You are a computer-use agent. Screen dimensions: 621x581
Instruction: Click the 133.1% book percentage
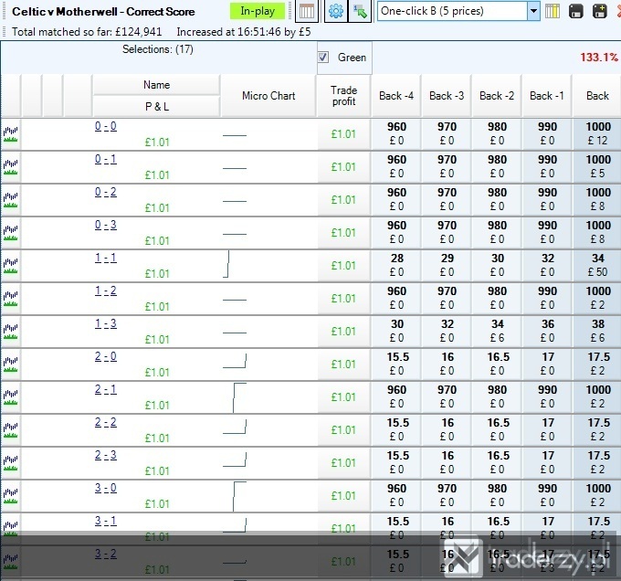[x=599, y=58]
